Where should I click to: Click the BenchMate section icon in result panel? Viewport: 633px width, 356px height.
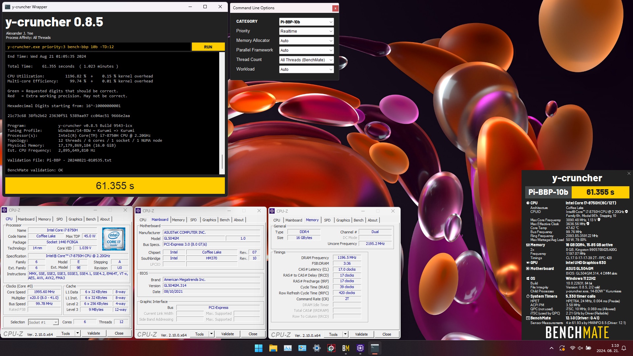[528, 318]
